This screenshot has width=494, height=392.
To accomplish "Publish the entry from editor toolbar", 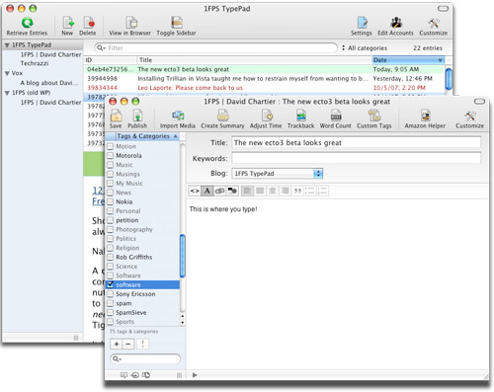I will point(137,119).
